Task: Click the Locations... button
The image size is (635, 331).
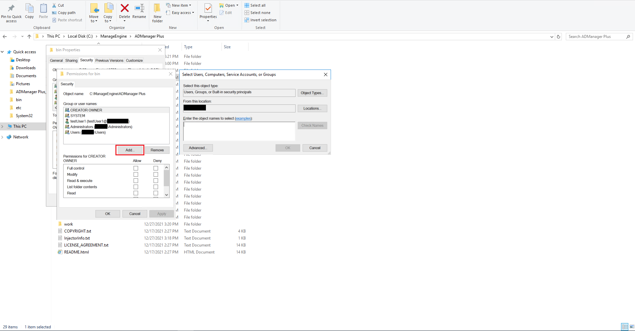Action: [x=312, y=108]
